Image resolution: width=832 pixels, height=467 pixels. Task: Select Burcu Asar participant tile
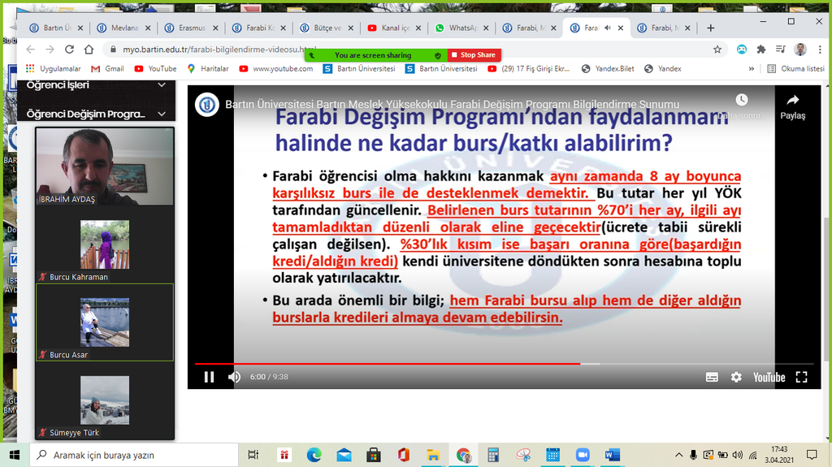pyautogui.click(x=105, y=322)
